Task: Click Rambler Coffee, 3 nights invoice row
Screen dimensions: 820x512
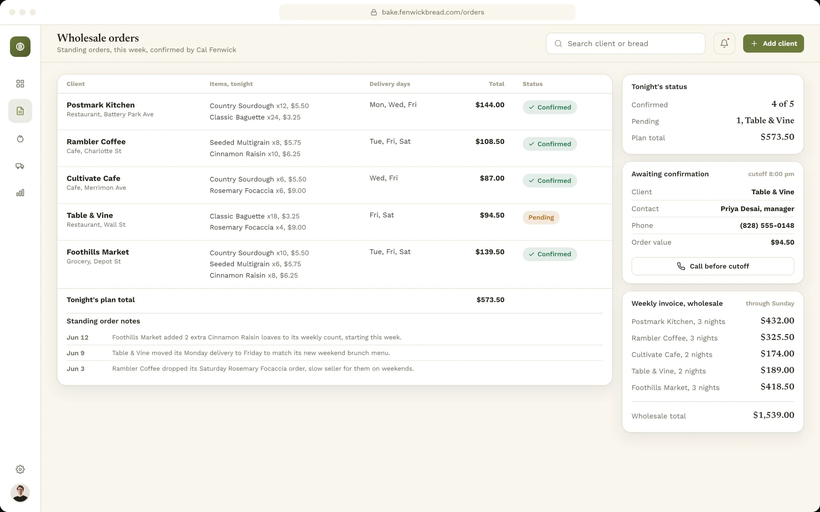Action: (713, 337)
